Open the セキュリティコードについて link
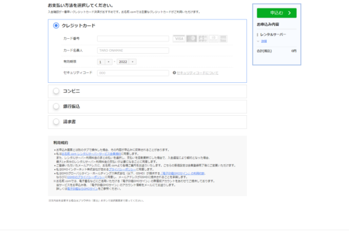The width and height of the screenshot is (349, 233). pyautogui.click(x=197, y=73)
